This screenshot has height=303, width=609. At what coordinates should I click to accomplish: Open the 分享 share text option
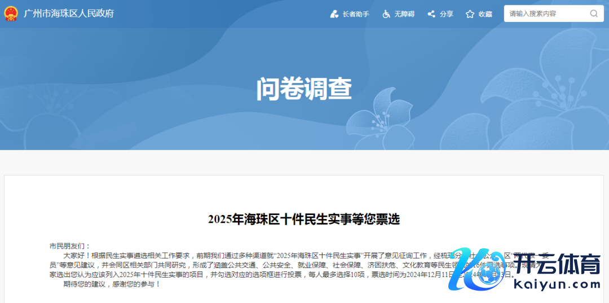pos(447,14)
